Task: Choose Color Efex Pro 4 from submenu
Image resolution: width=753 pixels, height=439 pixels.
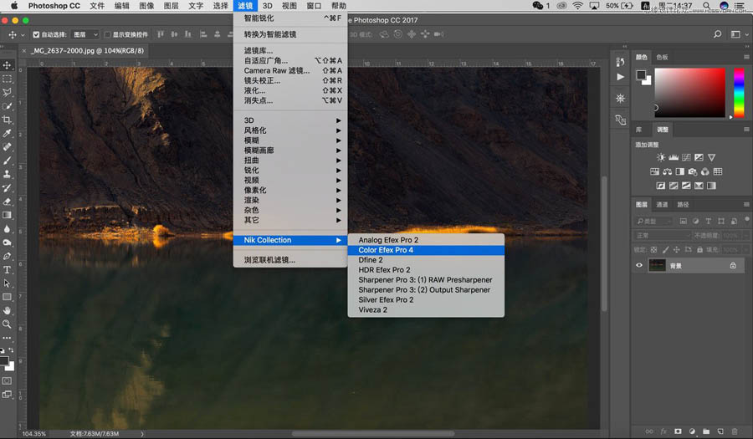Action: coord(386,250)
